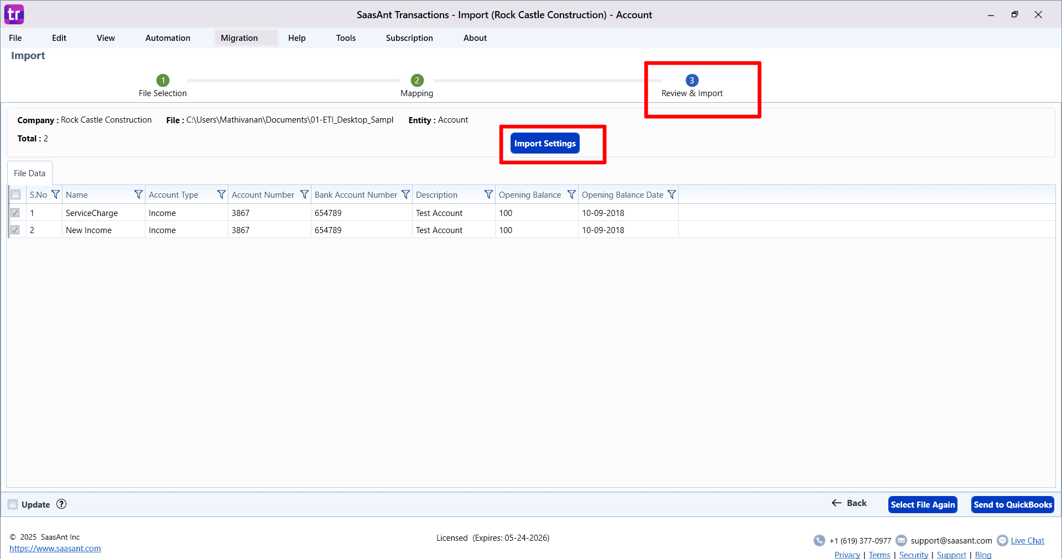Open the Migration menu
The width and height of the screenshot is (1062, 559).
[239, 38]
